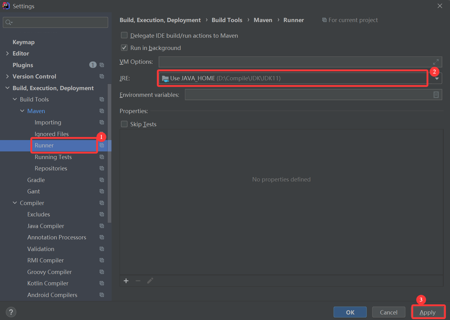Select Annotation Processors settings
This screenshot has height=320, width=450.
(x=57, y=237)
